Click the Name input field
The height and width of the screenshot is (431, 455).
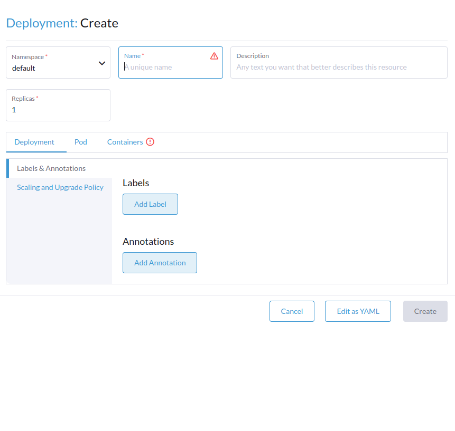click(x=169, y=67)
